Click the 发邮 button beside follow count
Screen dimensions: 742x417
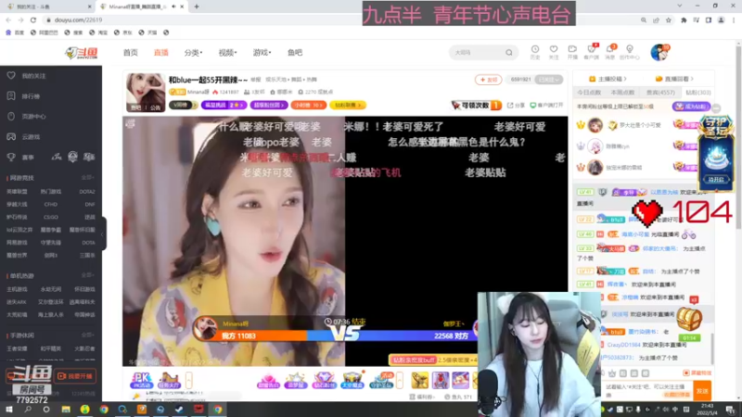[x=489, y=80]
